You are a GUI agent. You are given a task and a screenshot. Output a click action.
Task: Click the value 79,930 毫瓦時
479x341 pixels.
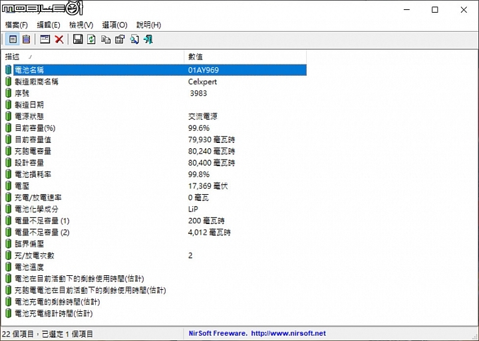[x=212, y=140]
